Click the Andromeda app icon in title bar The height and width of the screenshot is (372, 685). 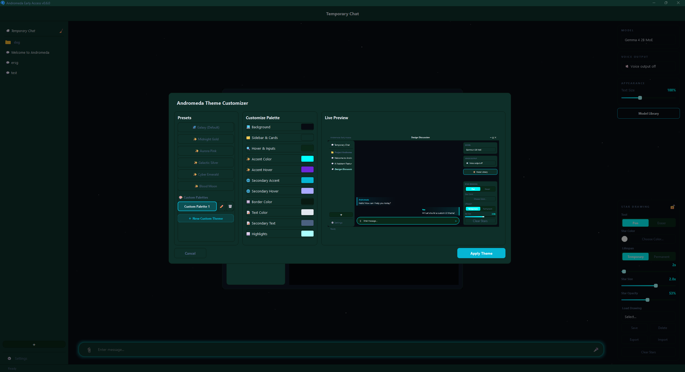pyautogui.click(x=3, y=3)
